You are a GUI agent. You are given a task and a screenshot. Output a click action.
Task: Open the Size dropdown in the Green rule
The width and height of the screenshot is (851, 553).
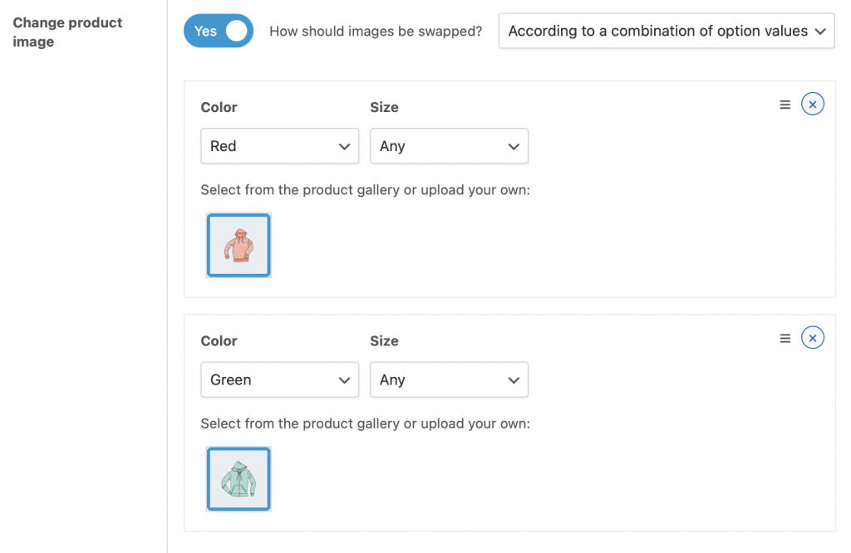(x=449, y=379)
